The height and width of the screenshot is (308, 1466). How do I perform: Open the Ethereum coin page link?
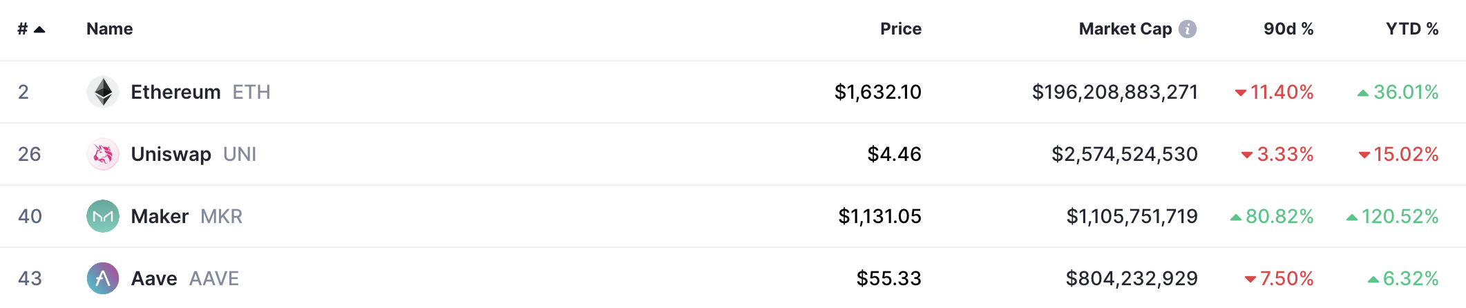coord(175,92)
